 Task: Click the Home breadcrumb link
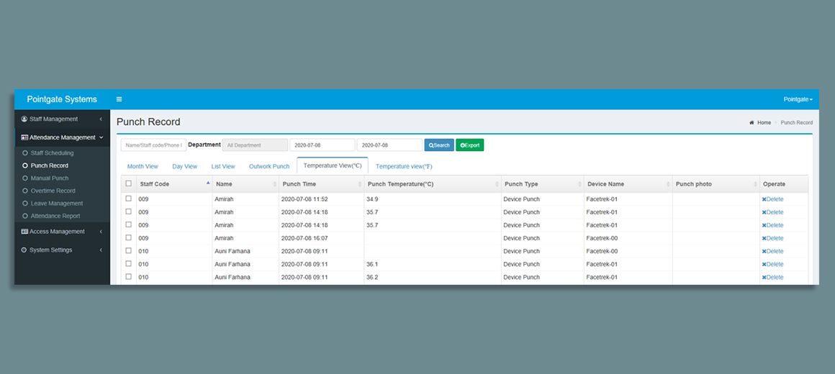tap(764, 123)
